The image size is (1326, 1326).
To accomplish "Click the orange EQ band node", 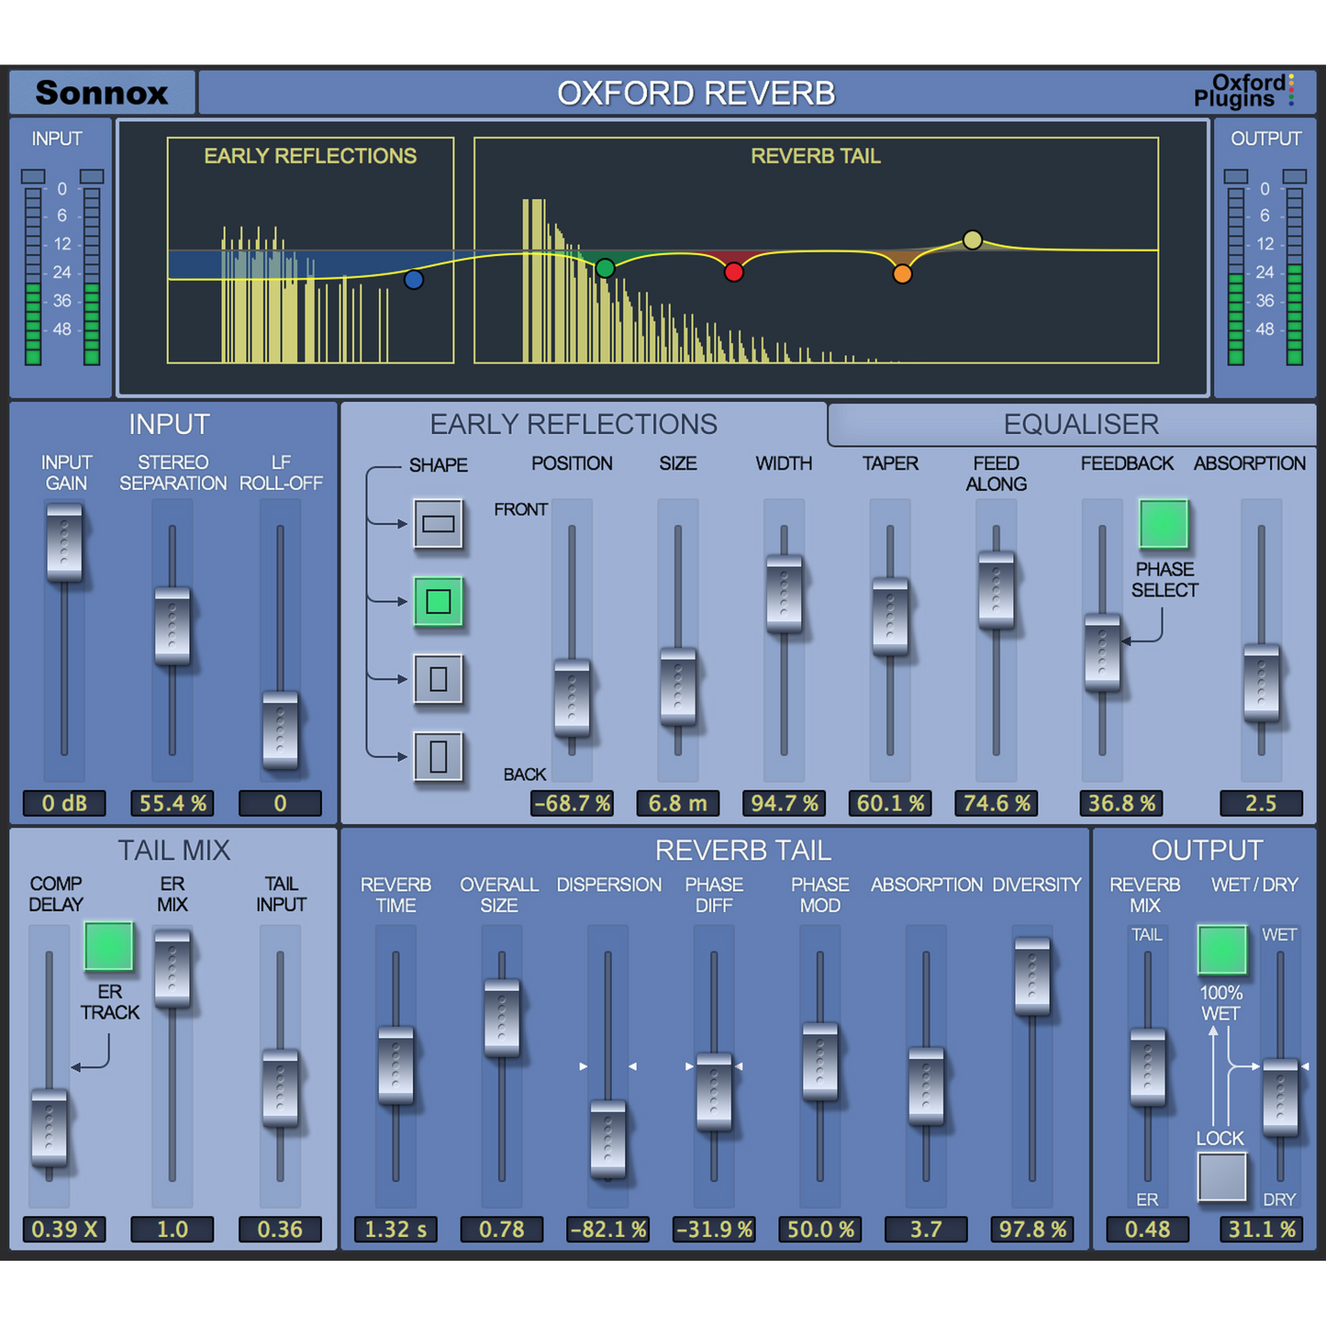I will (x=902, y=273).
